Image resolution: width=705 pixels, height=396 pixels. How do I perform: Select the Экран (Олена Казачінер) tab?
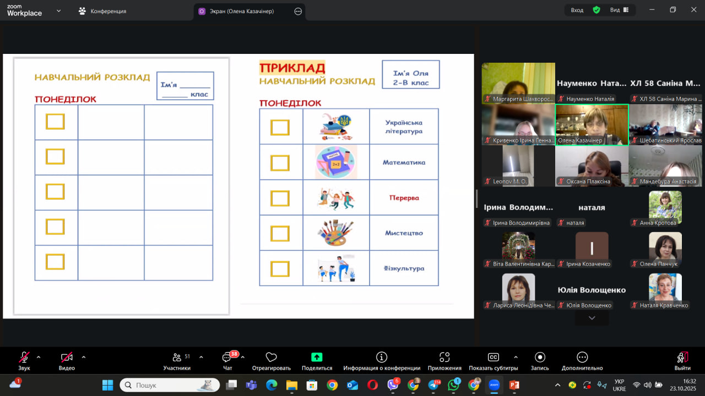point(241,11)
